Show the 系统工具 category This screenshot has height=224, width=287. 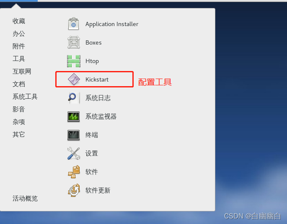[25, 97]
